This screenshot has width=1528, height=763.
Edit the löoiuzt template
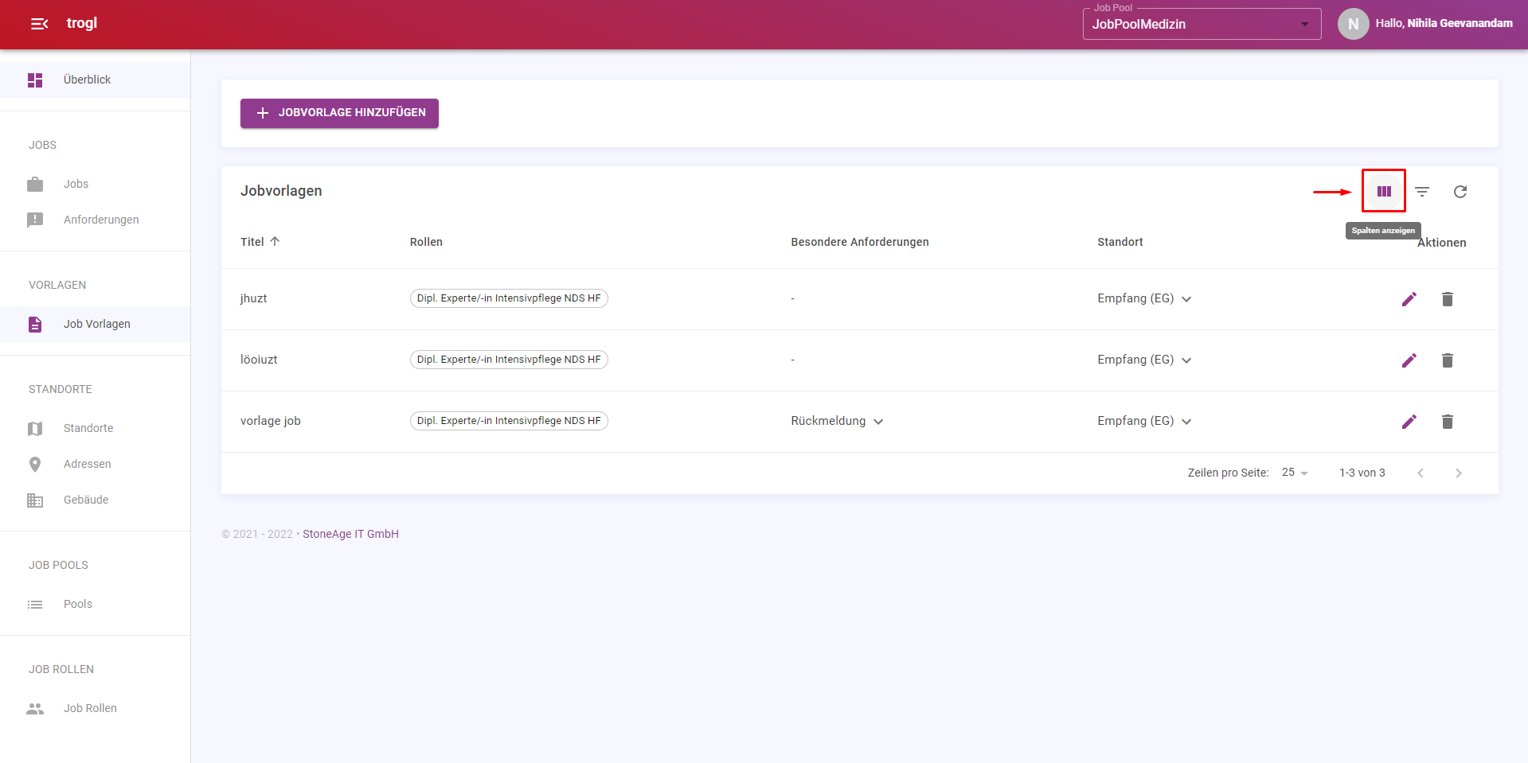point(1409,360)
